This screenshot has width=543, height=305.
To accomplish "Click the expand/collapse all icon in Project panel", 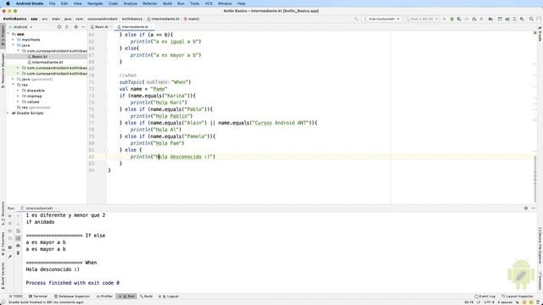I will pos(67,27).
